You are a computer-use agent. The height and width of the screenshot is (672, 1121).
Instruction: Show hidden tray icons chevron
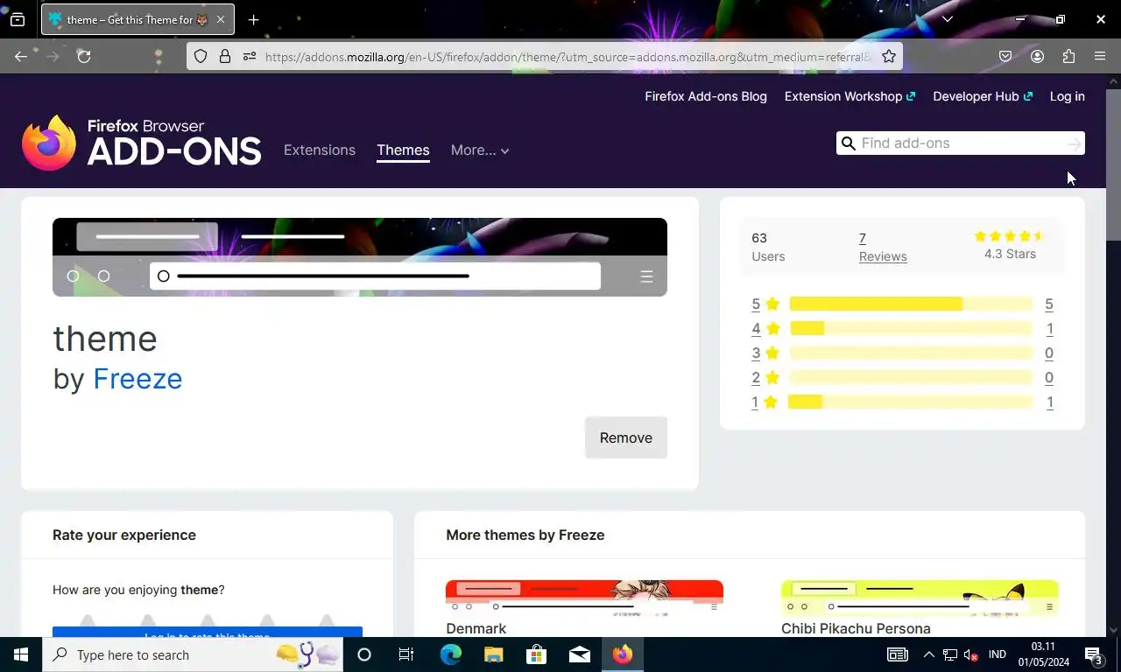[928, 654]
